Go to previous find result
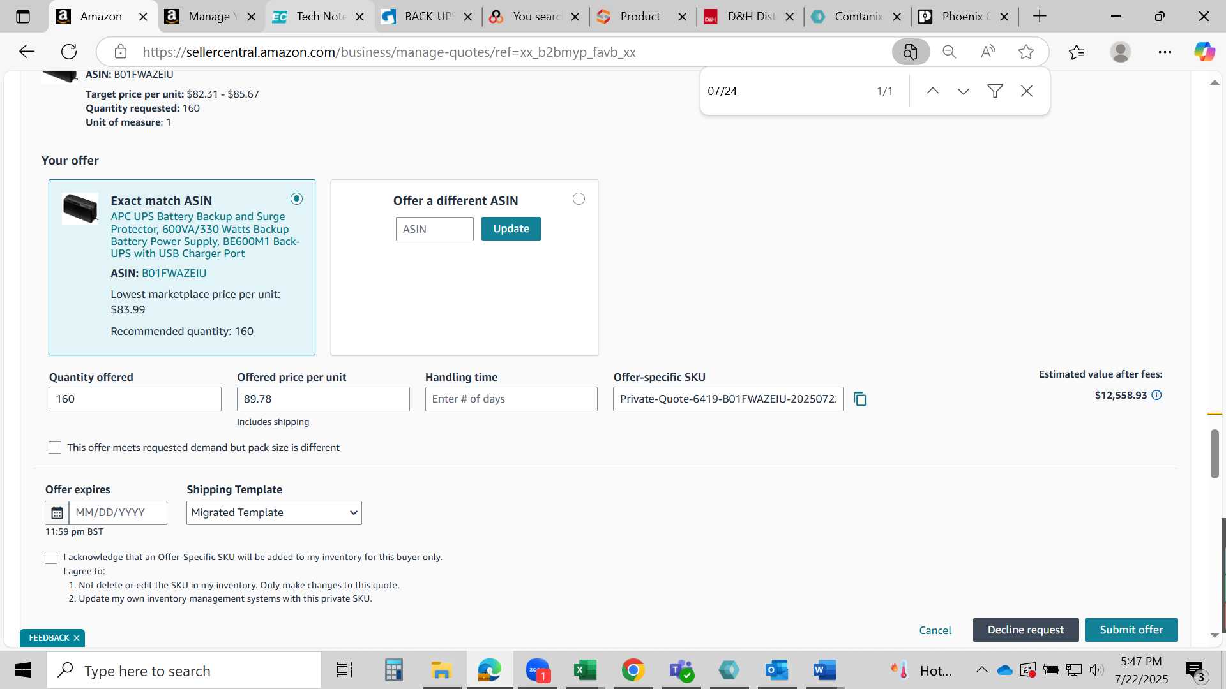 (x=932, y=91)
